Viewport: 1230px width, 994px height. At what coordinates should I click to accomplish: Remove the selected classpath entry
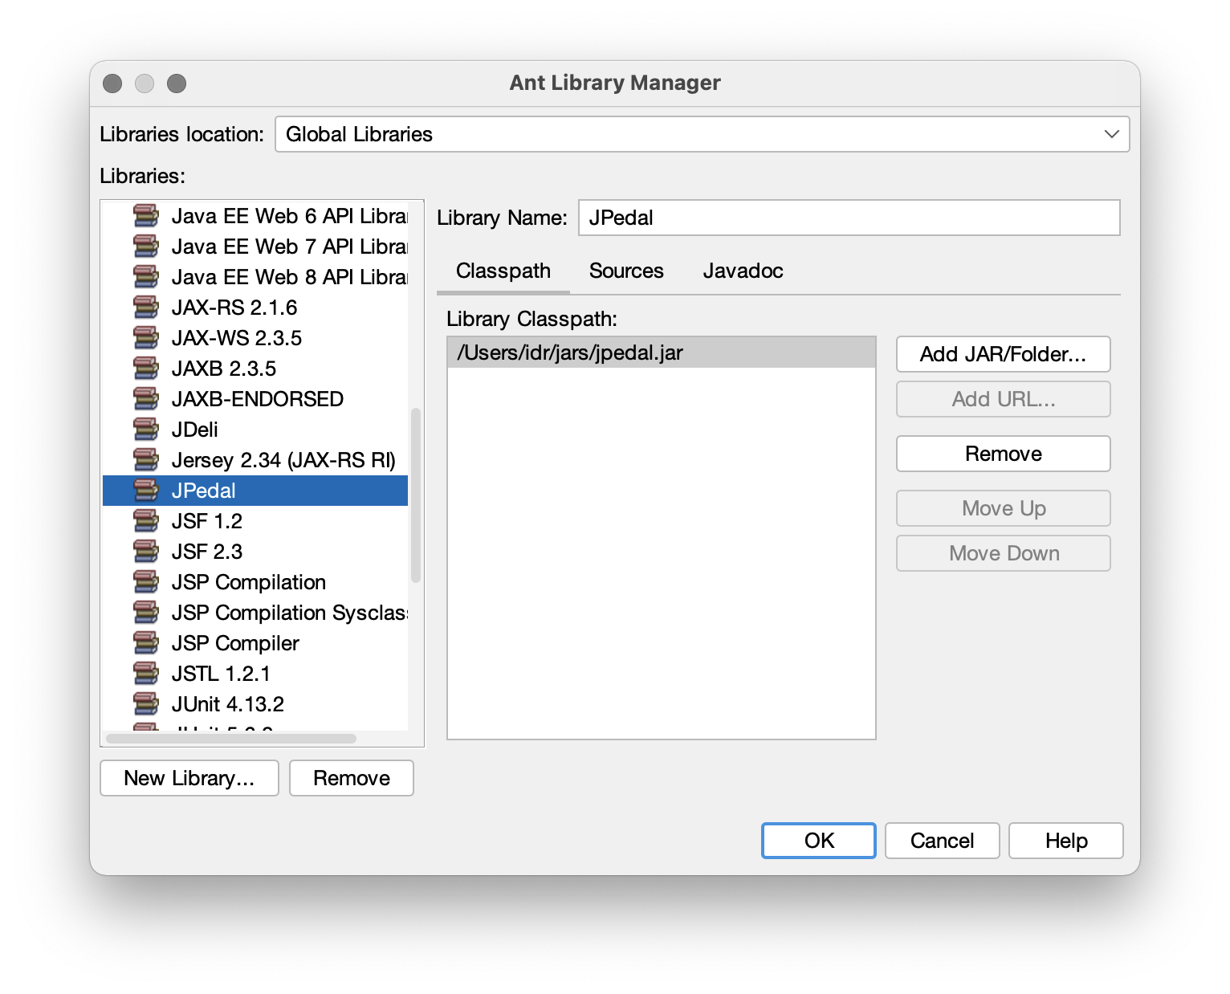pyautogui.click(x=1003, y=454)
